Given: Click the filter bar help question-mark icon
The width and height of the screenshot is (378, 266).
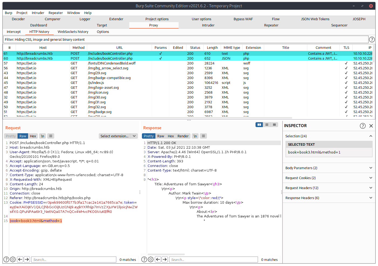Looking at the screenshot, I should pyautogui.click(x=372, y=40).
